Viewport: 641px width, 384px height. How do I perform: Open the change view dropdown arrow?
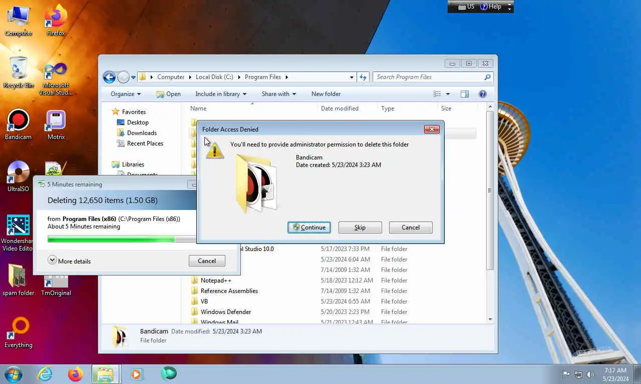click(x=448, y=94)
